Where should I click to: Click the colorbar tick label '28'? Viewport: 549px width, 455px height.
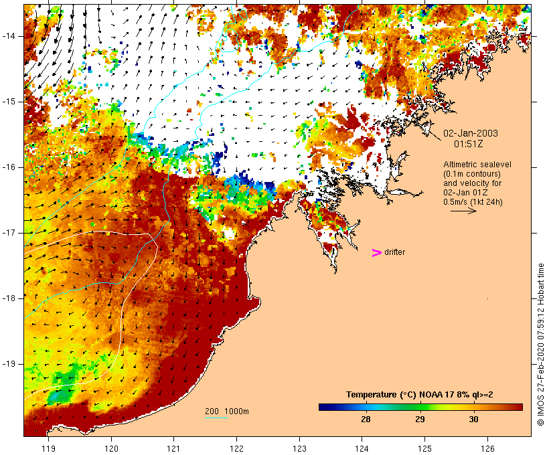[x=366, y=419]
